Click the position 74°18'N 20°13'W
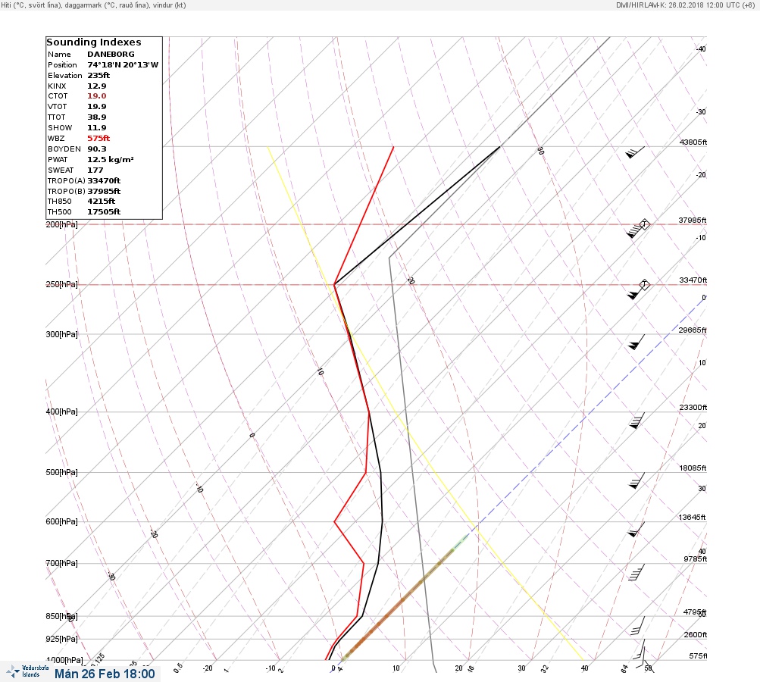760x682 pixels. [x=123, y=65]
